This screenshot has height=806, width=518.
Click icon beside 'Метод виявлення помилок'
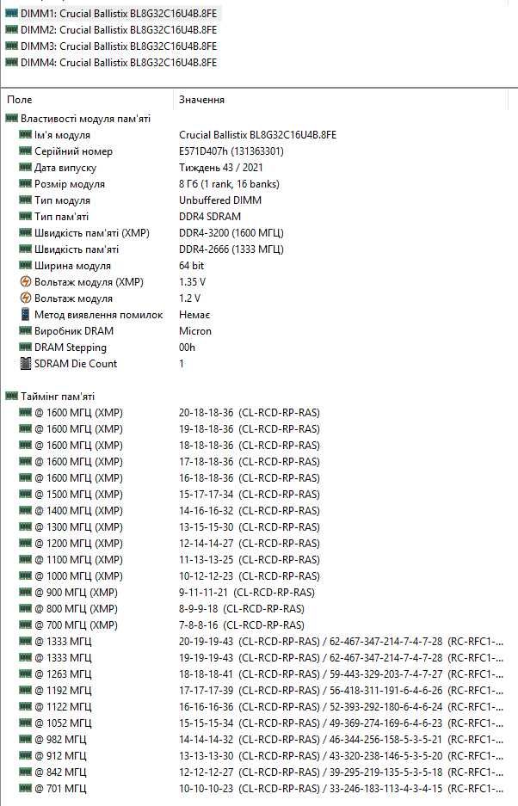[25, 315]
